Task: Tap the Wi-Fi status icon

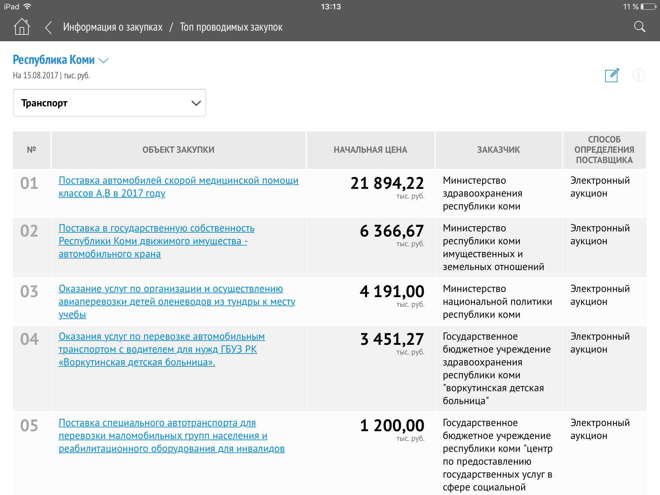Action: tap(27, 6)
